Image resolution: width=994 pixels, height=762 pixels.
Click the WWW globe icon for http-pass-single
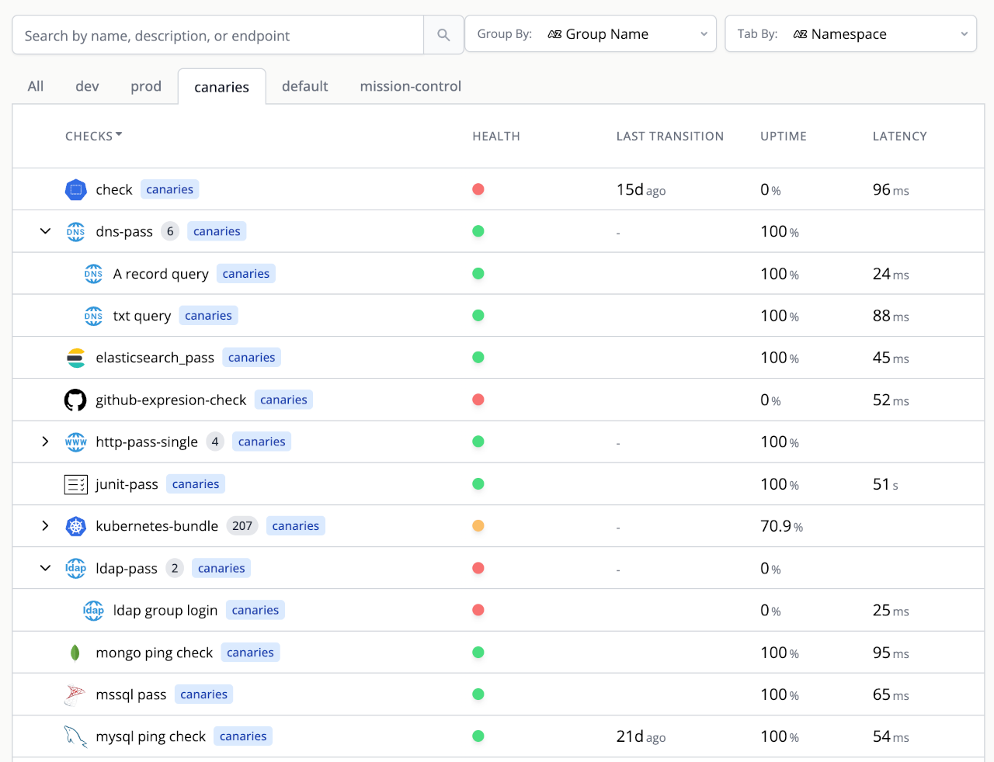click(75, 442)
